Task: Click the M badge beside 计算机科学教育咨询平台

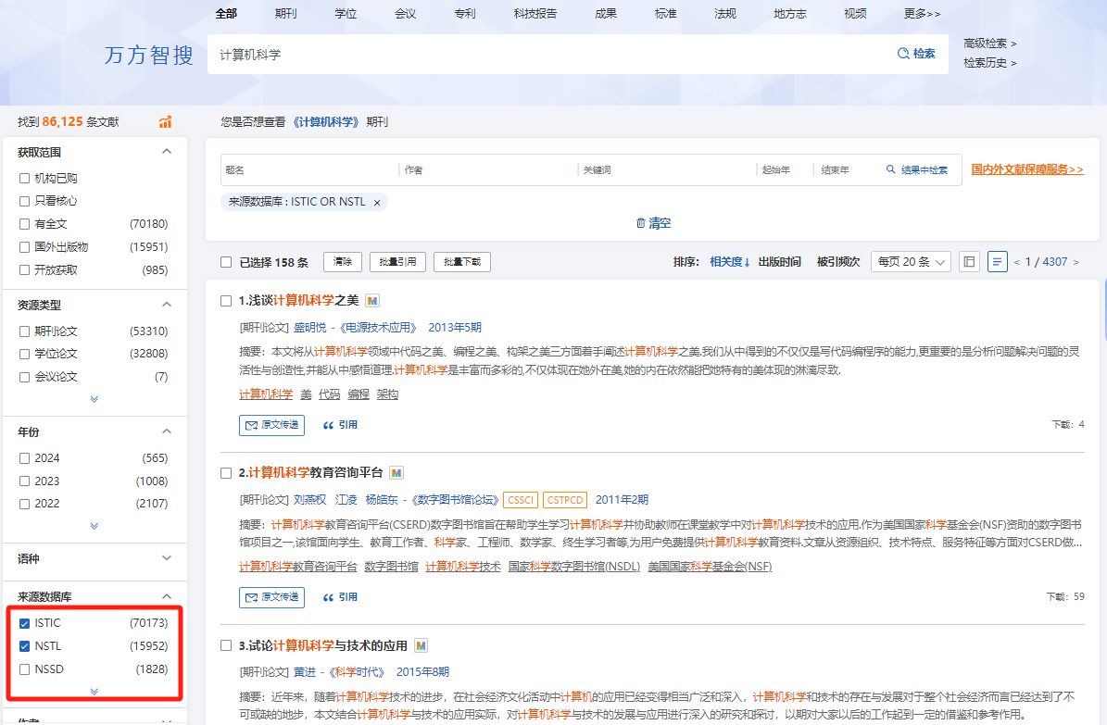Action: click(x=396, y=473)
